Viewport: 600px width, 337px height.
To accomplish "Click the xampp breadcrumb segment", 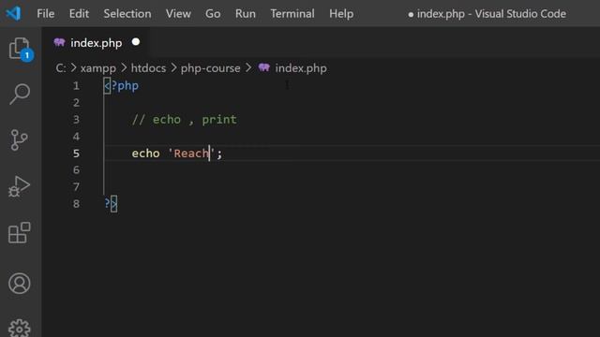I will tap(98, 68).
